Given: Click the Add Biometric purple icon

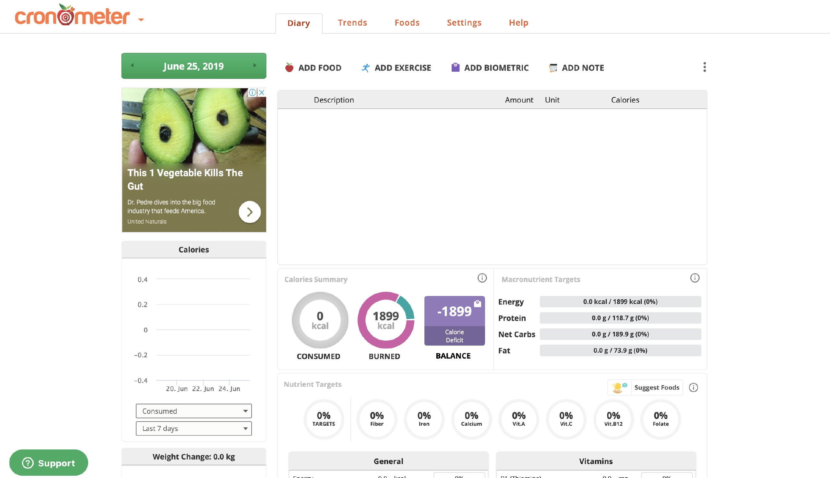Looking at the screenshot, I should [x=455, y=67].
